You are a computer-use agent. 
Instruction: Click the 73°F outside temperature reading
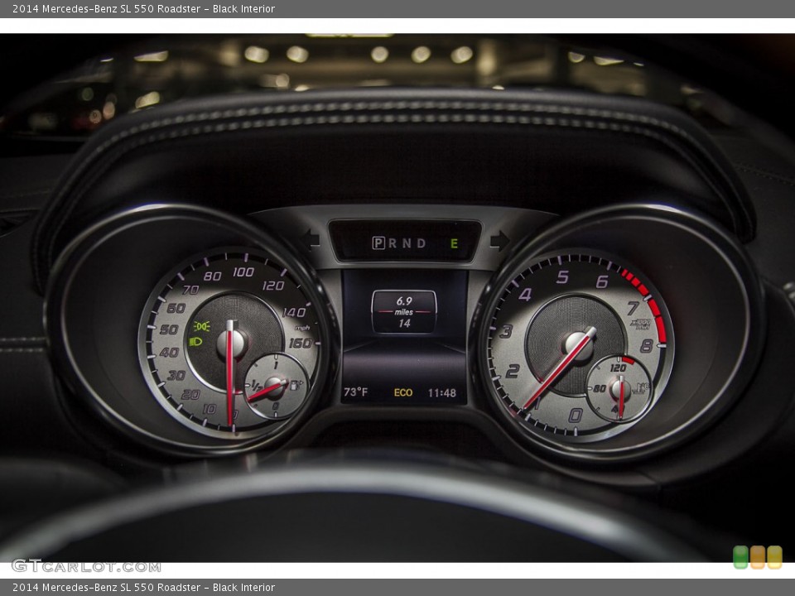pyautogui.click(x=355, y=392)
